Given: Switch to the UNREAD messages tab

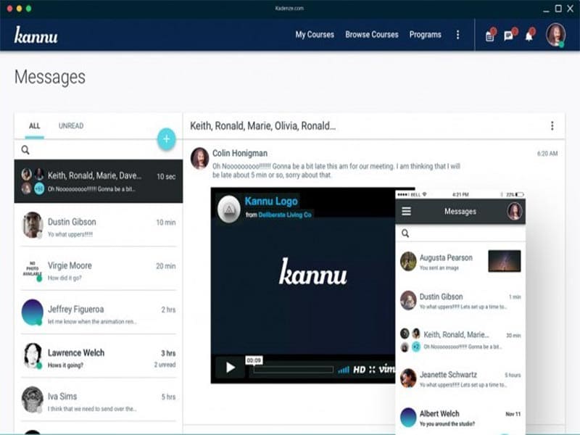Looking at the screenshot, I should pos(70,125).
